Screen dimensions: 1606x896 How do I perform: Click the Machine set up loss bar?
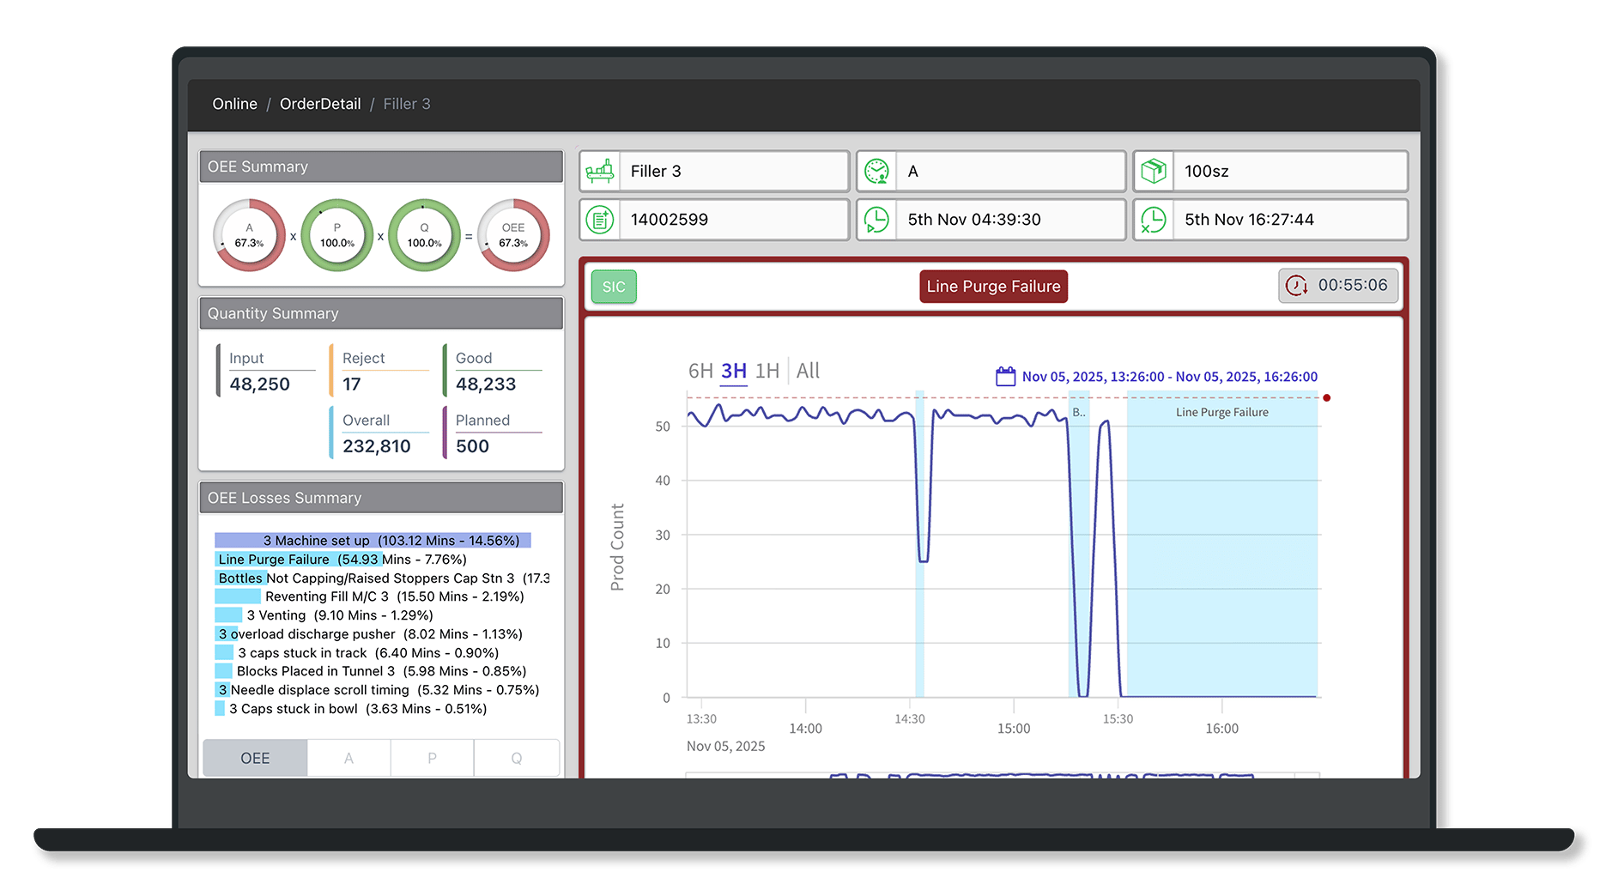point(373,541)
